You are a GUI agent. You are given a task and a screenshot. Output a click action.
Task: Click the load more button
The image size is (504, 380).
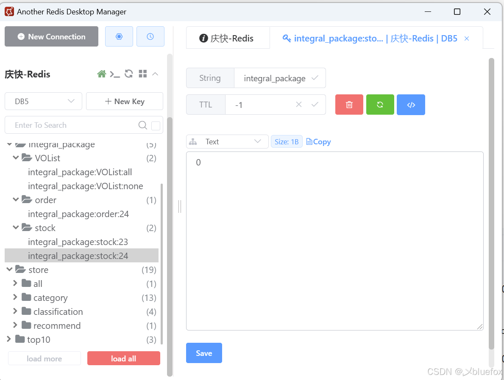[x=45, y=358]
